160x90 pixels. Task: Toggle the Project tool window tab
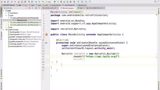click(x=1, y=12)
